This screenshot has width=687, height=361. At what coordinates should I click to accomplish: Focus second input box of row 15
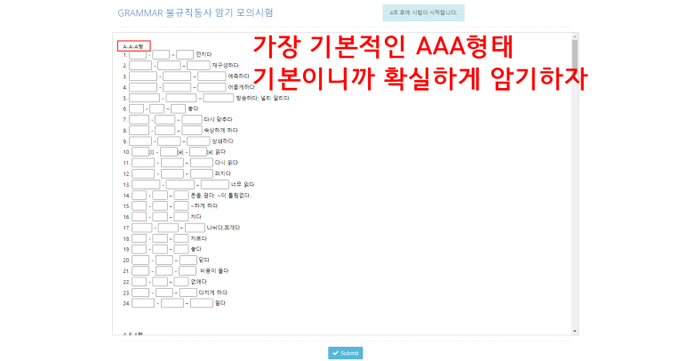click(160, 206)
